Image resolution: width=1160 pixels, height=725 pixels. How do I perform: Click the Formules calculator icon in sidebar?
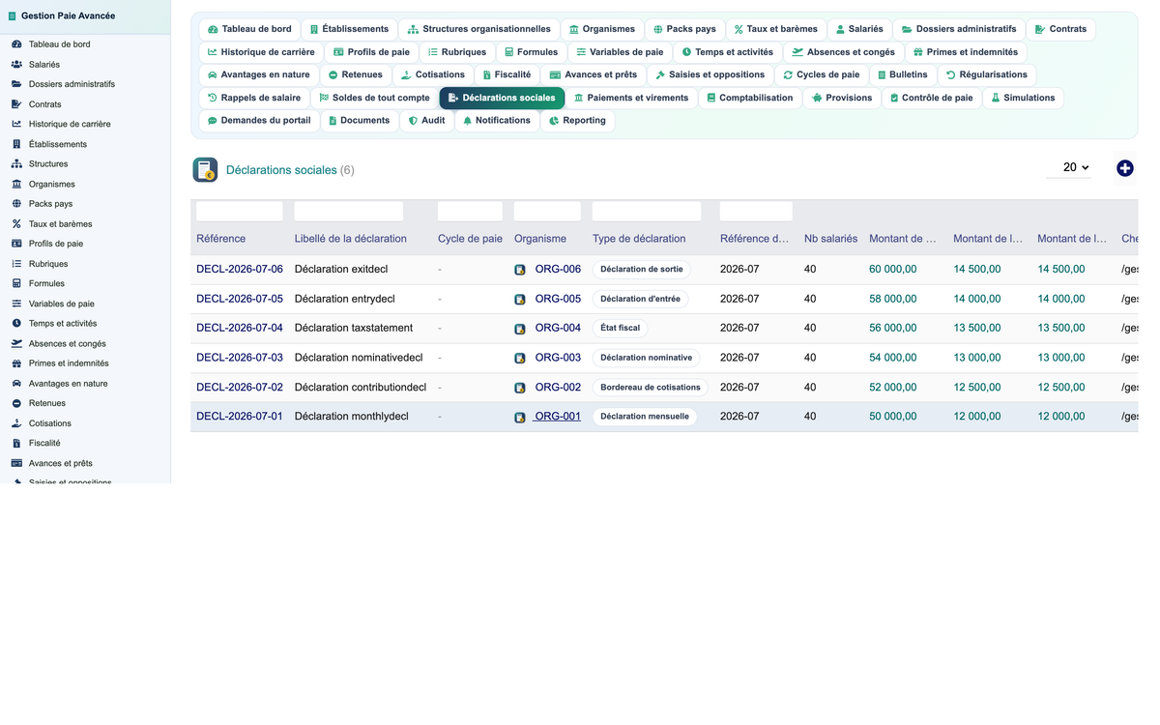(16, 283)
